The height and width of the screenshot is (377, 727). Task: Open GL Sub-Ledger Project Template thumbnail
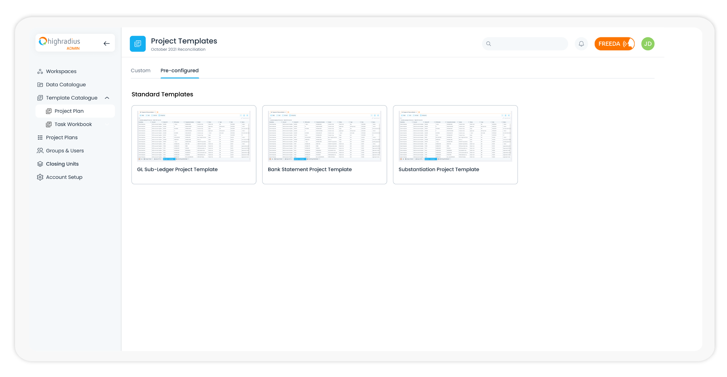pos(194,135)
